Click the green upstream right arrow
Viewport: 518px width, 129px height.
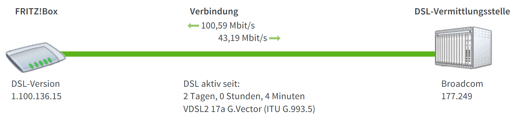pyautogui.click(x=275, y=38)
